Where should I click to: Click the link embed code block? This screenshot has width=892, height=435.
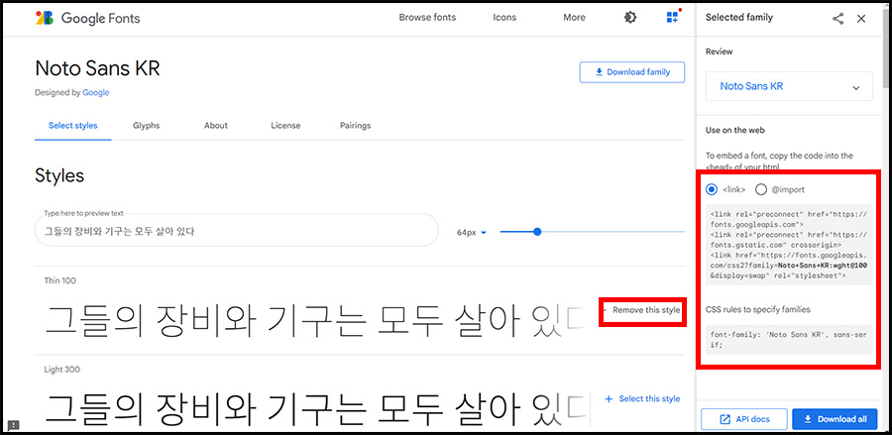click(x=789, y=245)
